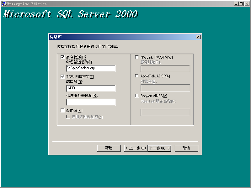Uncheck the 命名管道(P) checkbox
Image resolution: width=251 pixels, height=188 pixels.
coord(62,57)
